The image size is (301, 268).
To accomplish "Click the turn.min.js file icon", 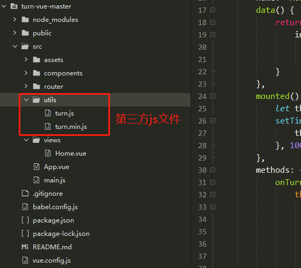I will [x=48, y=127].
